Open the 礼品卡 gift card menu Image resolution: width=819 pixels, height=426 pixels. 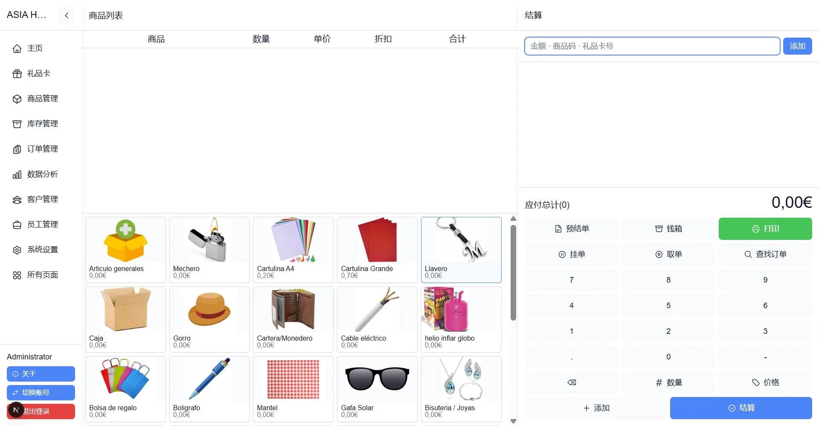(41, 73)
